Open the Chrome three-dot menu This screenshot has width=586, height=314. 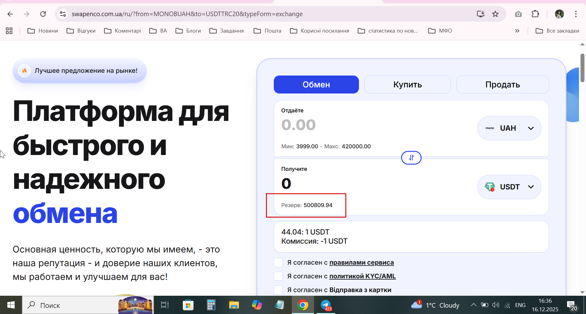[576, 14]
